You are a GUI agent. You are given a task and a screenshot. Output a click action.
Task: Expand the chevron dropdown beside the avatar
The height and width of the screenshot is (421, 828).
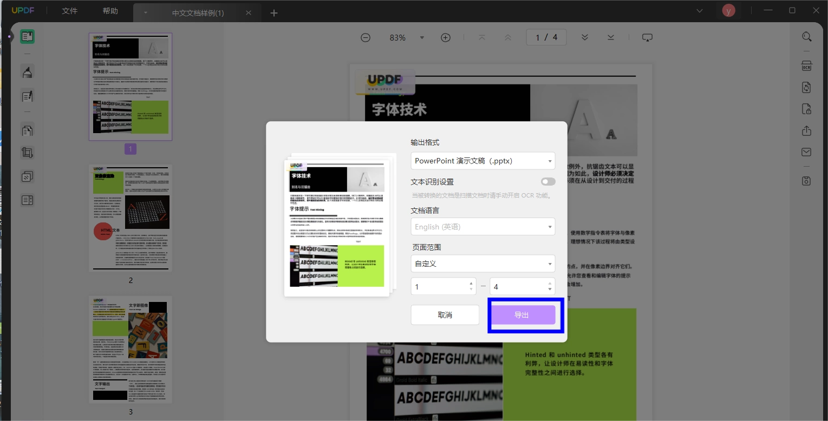(700, 10)
